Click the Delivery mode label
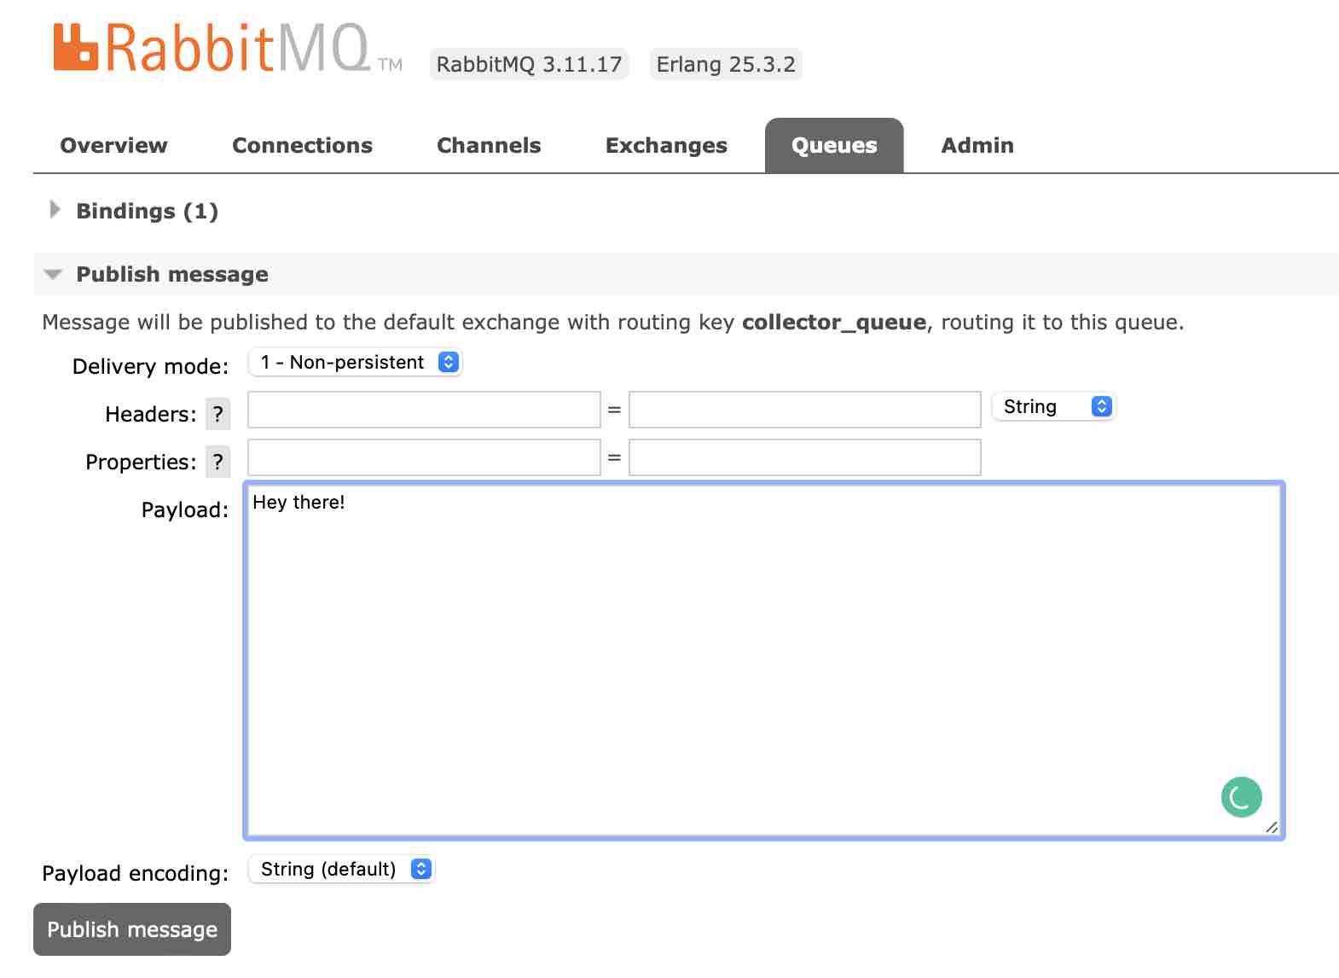The image size is (1339, 978). pos(150,366)
